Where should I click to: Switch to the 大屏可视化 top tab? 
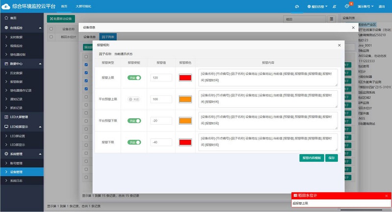coord(82,6)
